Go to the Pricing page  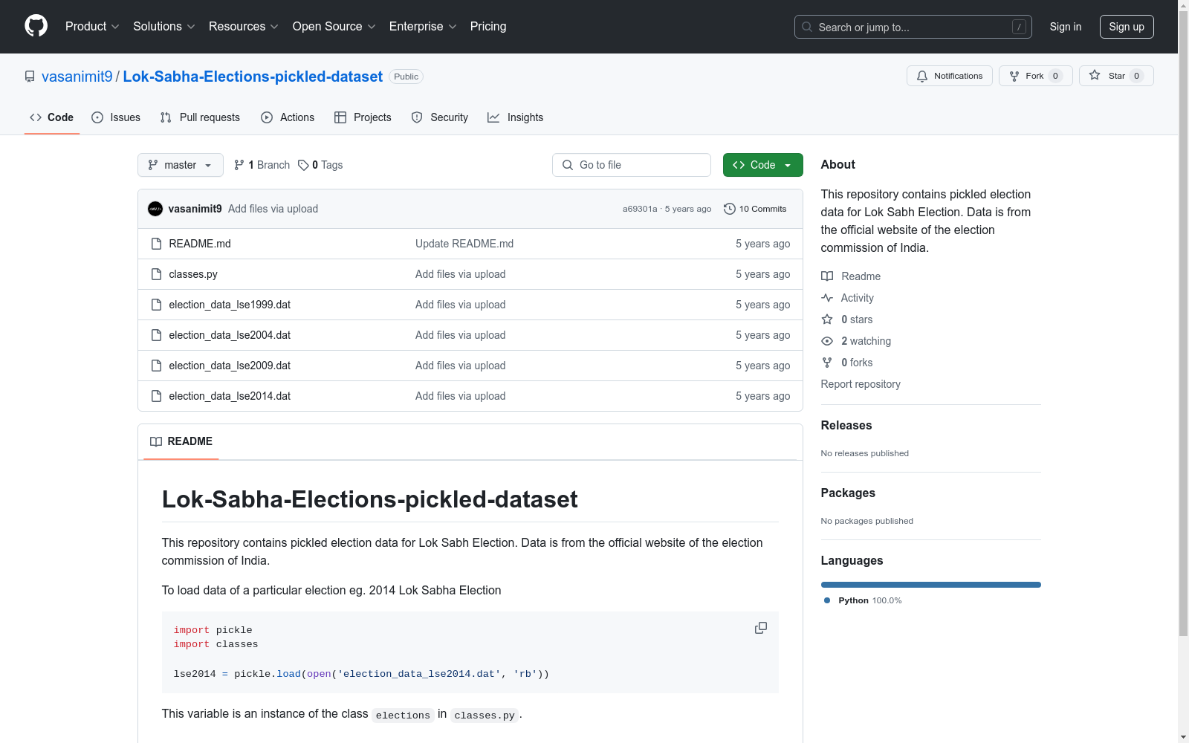pyautogui.click(x=488, y=27)
